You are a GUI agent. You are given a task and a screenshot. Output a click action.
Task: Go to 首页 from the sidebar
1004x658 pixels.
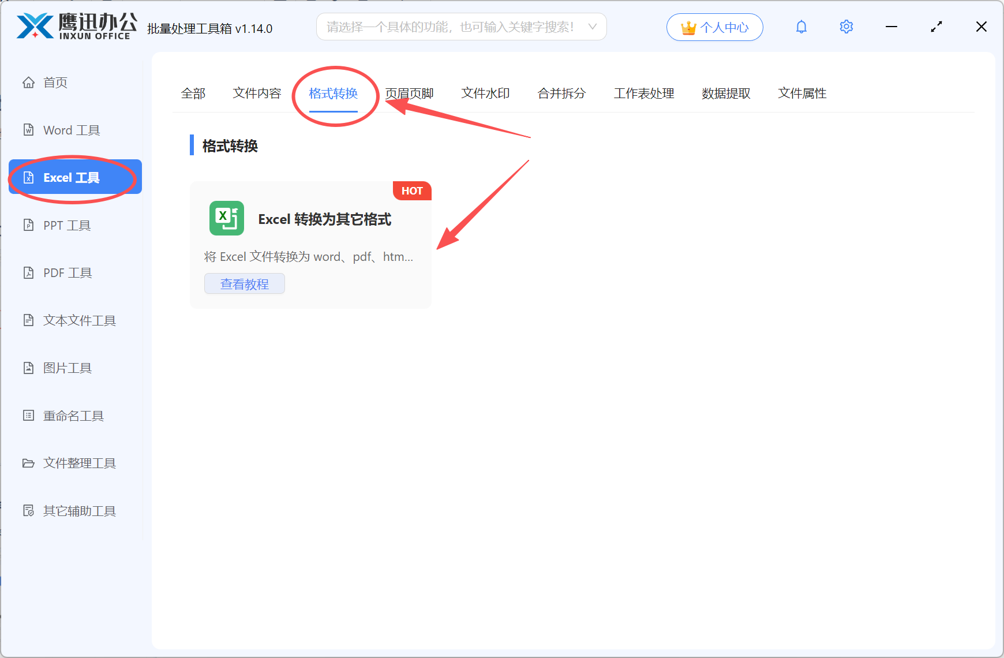pyautogui.click(x=55, y=82)
